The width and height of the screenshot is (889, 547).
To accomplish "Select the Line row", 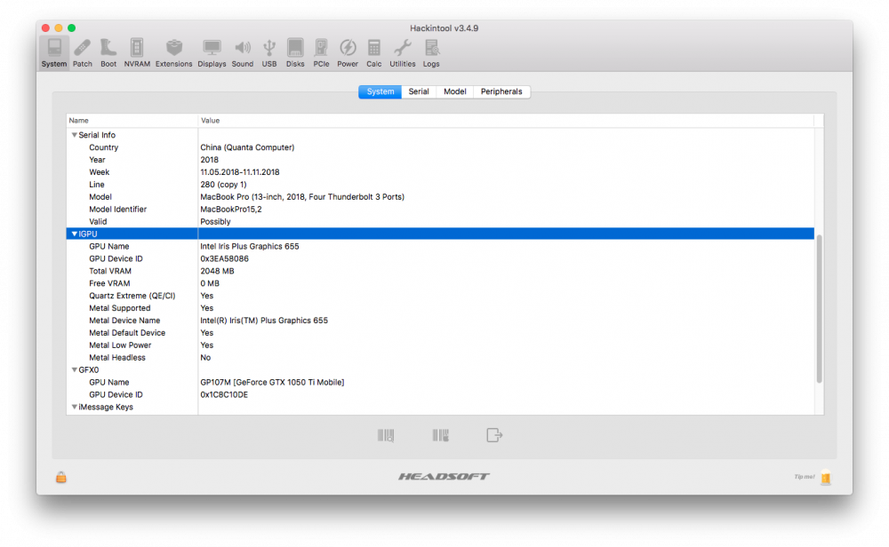I will [440, 185].
